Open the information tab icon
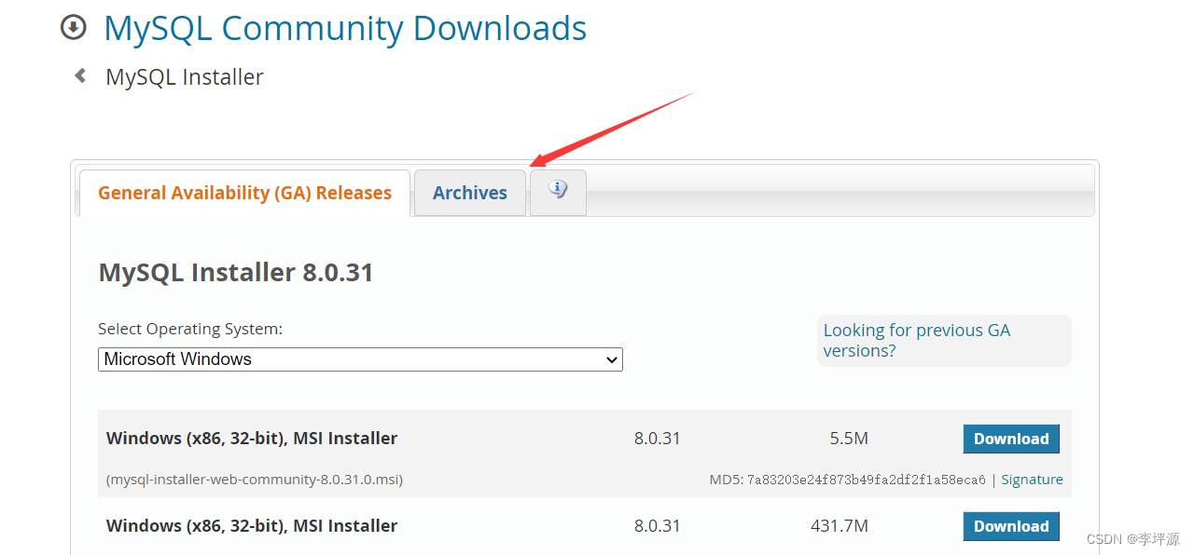The image size is (1194, 555). click(x=558, y=192)
